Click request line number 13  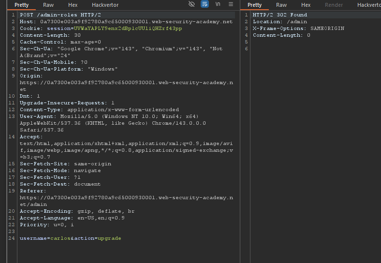(12, 117)
